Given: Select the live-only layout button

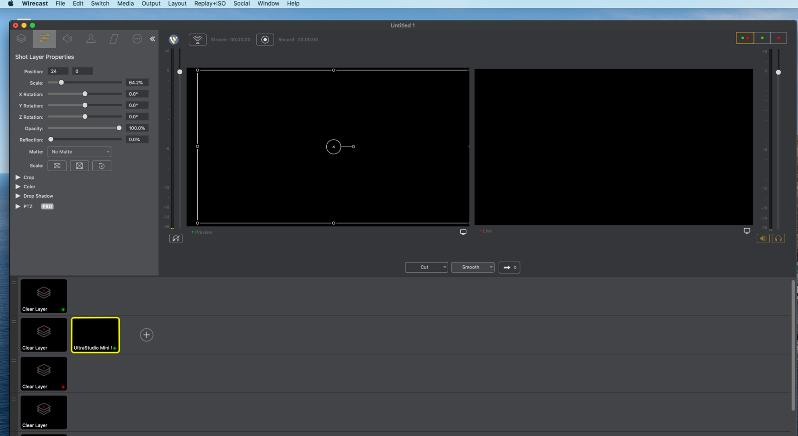Looking at the screenshot, I should click(779, 38).
